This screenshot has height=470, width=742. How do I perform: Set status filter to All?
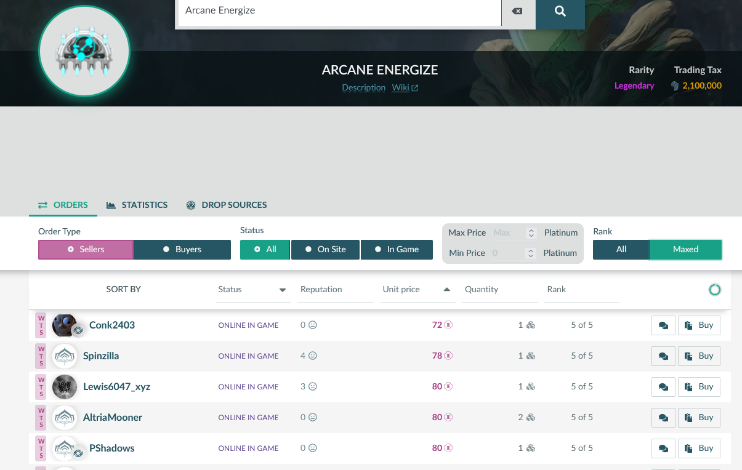[x=265, y=249]
